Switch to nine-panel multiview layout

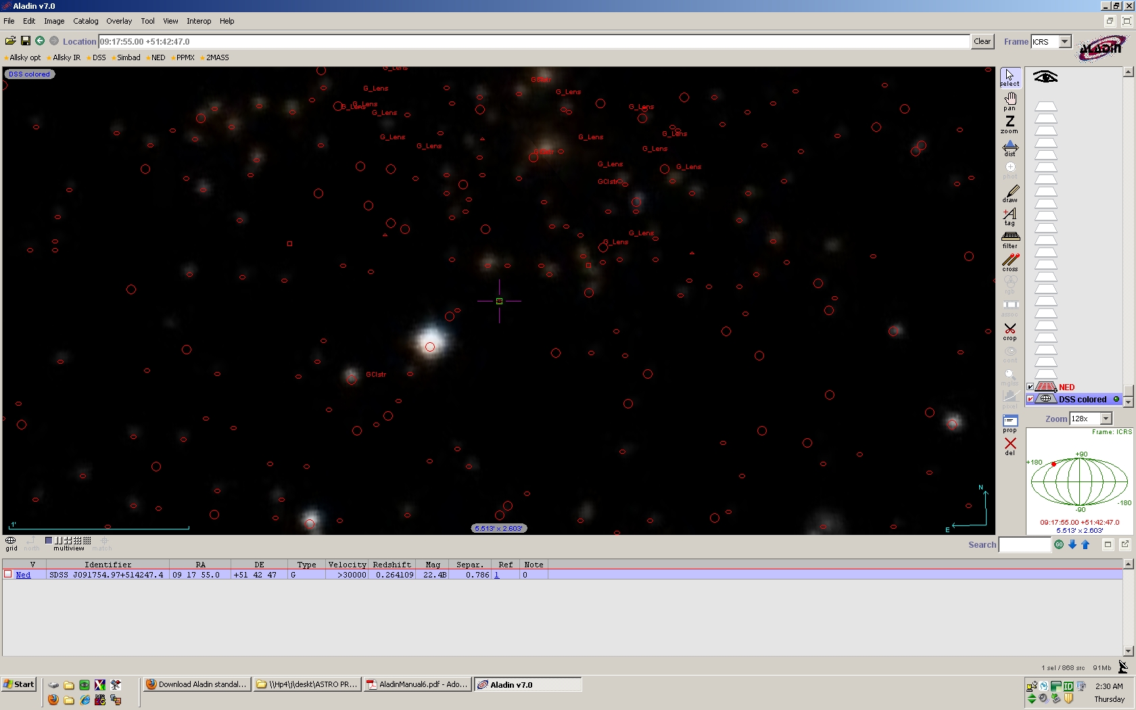77,540
